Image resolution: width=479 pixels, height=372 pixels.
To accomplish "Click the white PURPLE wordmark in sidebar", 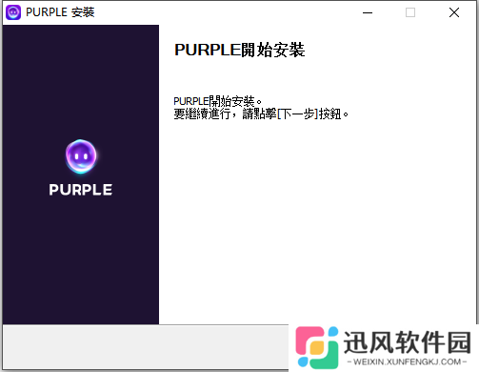I will (x=81, y=190).
